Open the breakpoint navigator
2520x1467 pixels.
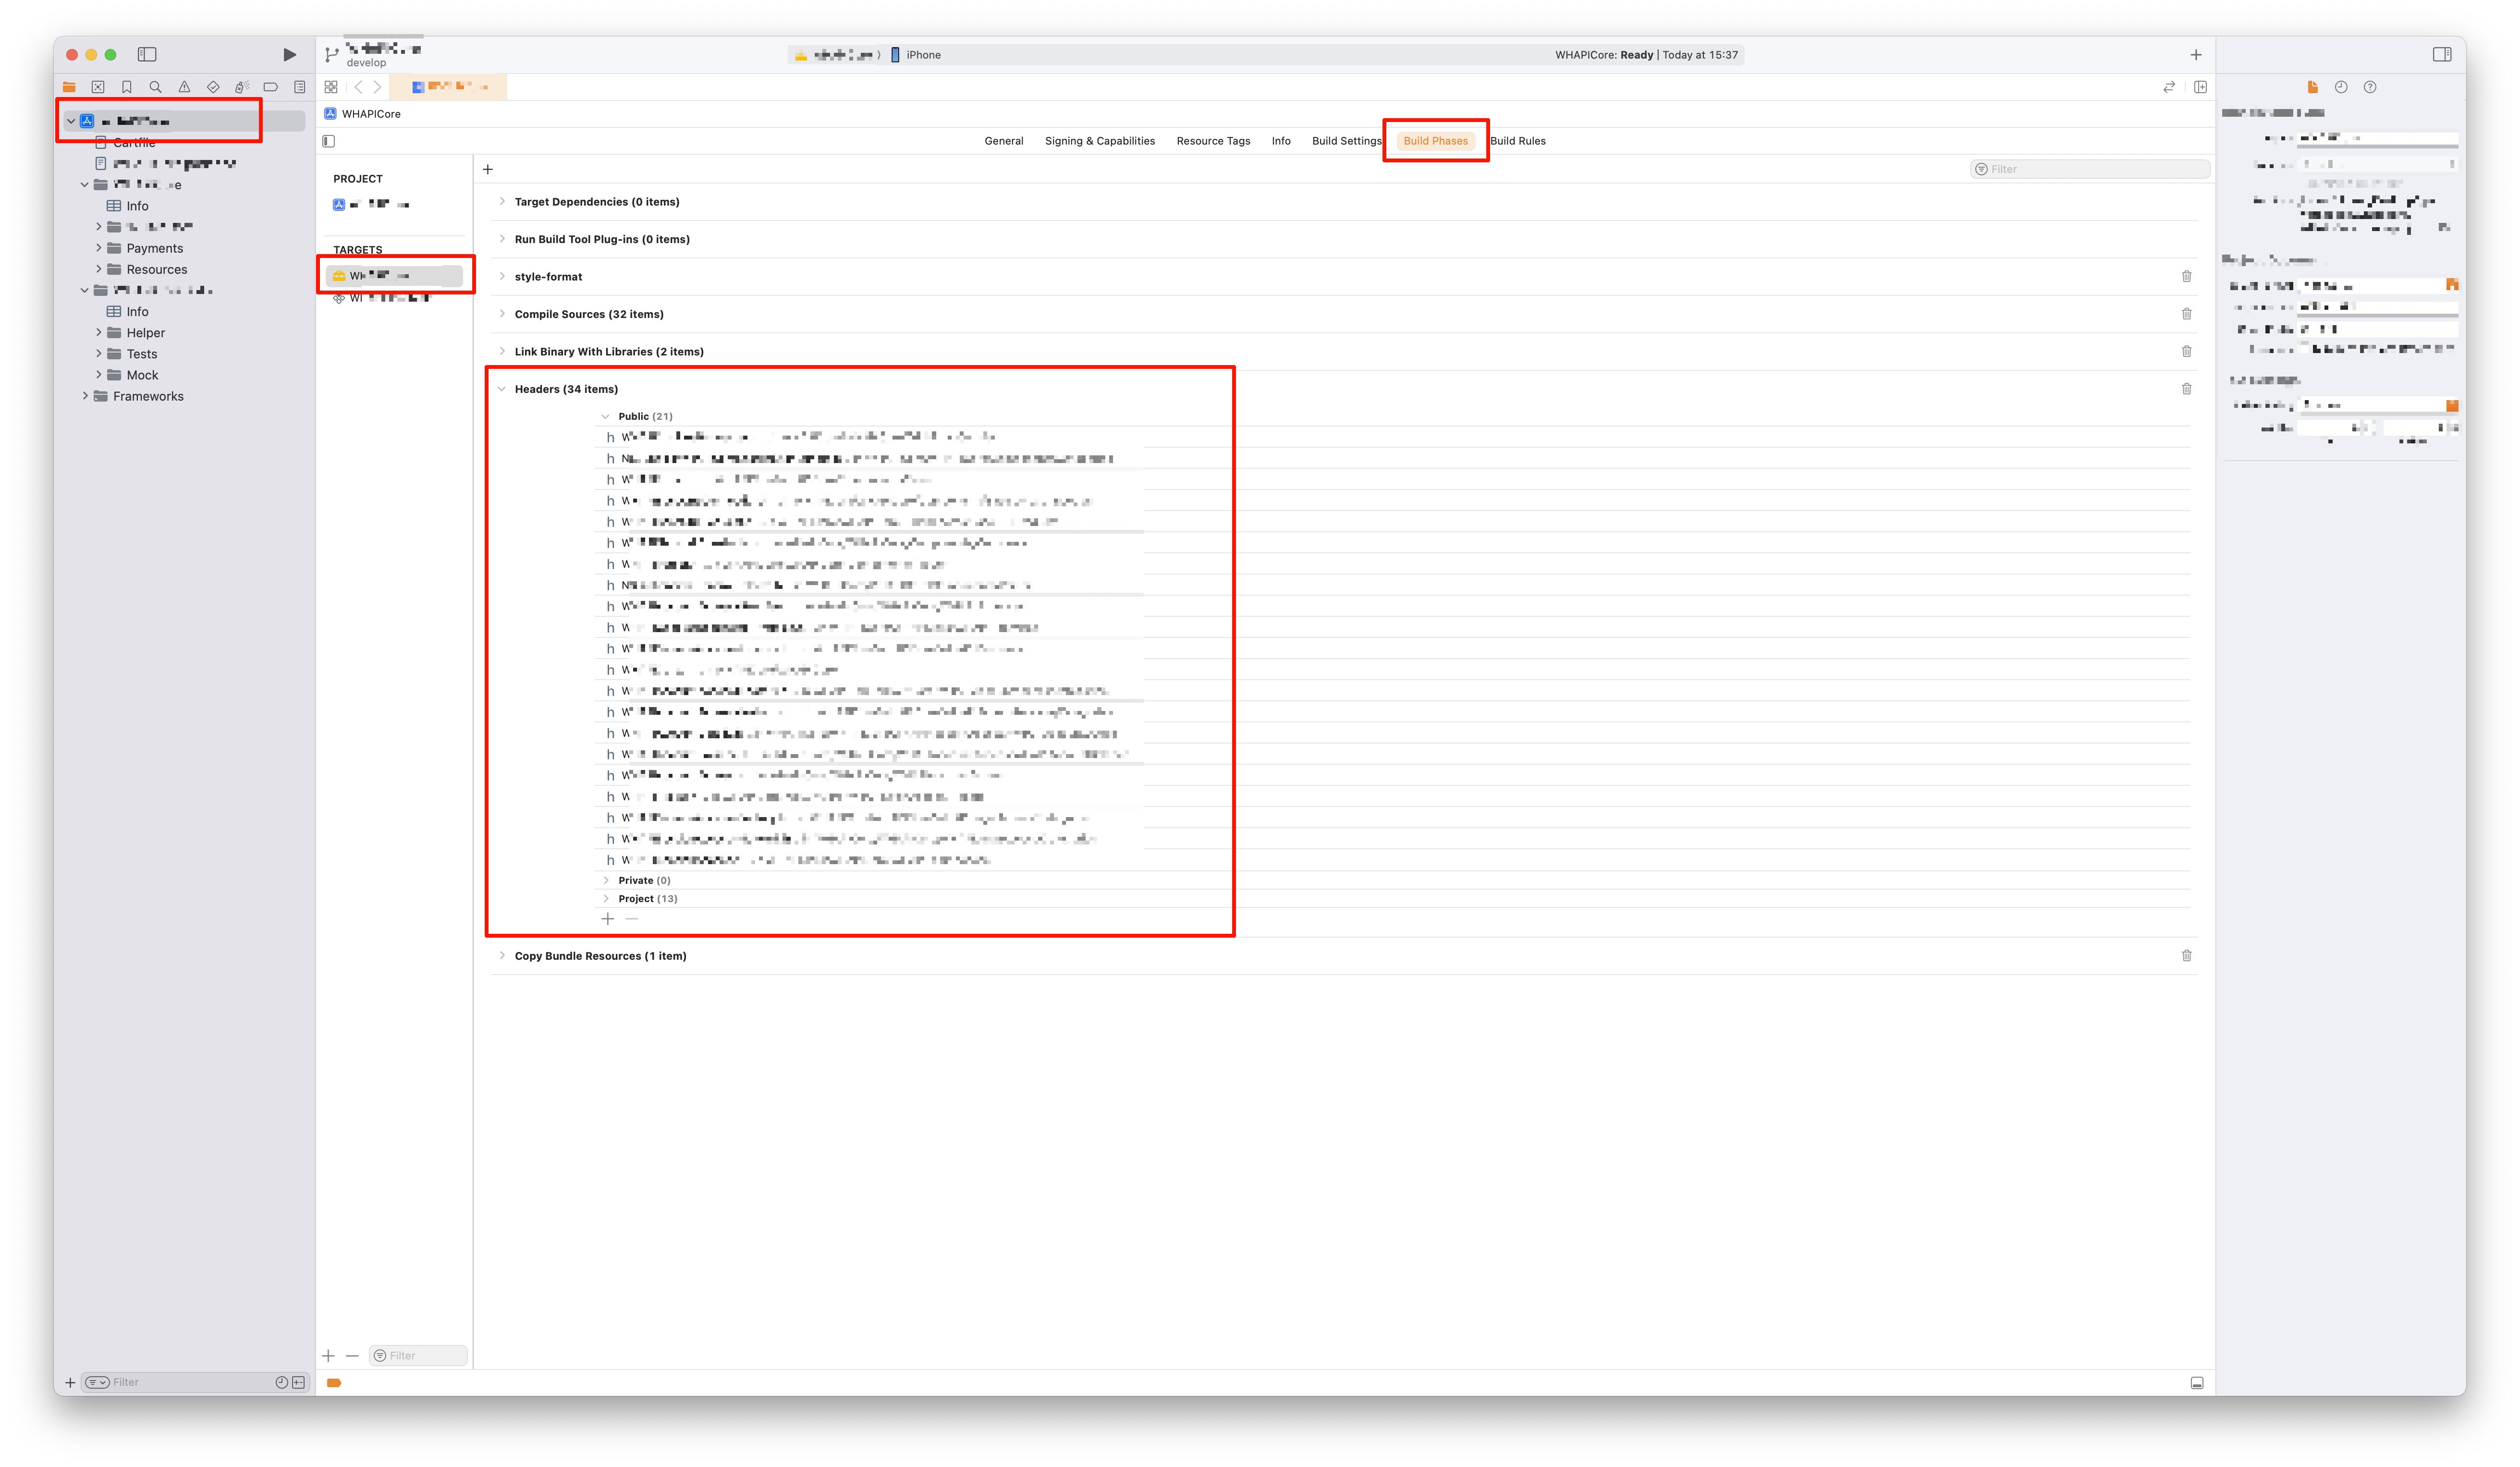click(270, 87)
